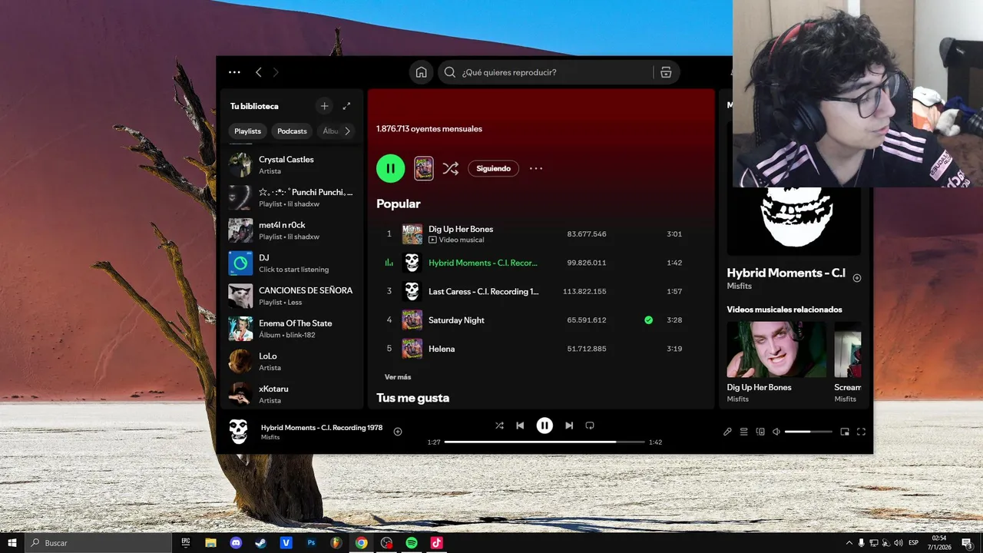Open Enema Of The State album
Screen dimensions: 983x553
pyautogui.click(x=292, y=329)
